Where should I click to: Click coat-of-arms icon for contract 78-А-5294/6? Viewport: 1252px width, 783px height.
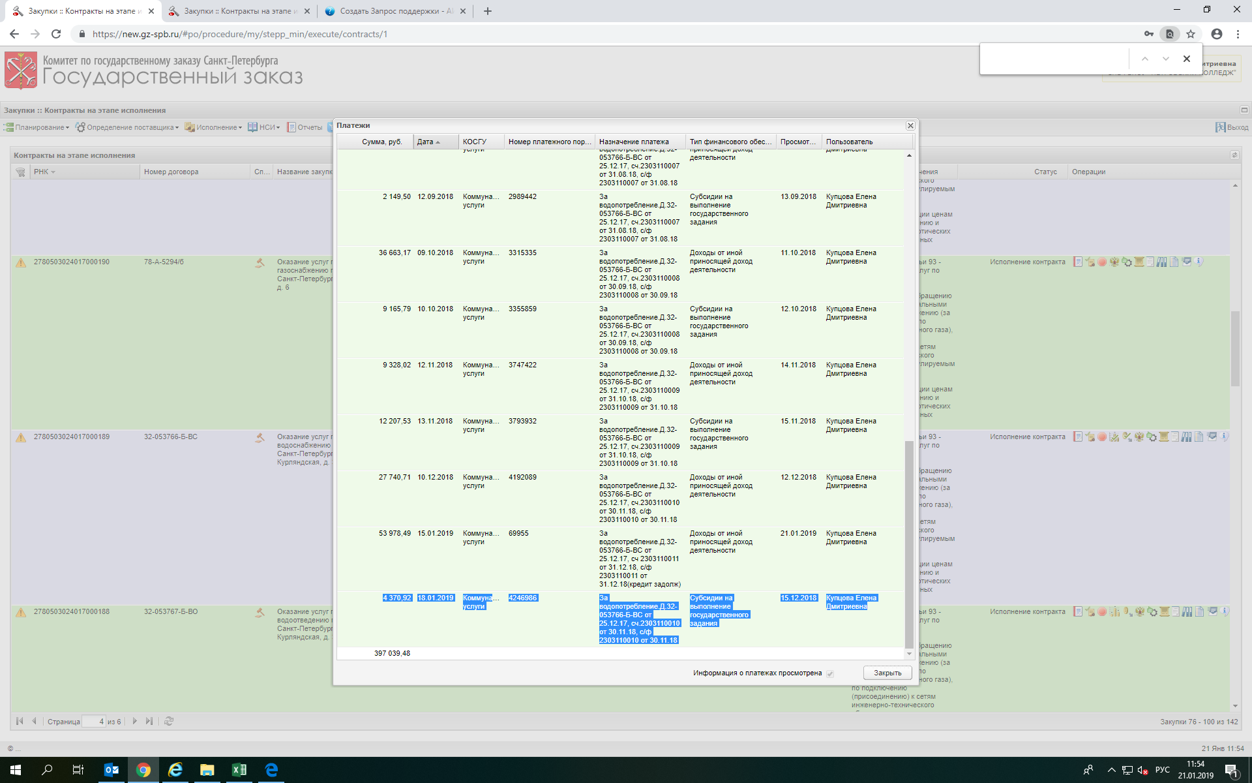click(x=1114, y=262)
